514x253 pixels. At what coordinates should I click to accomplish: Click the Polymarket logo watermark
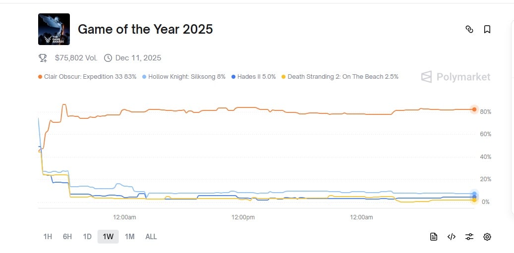(x=456, y=77)
